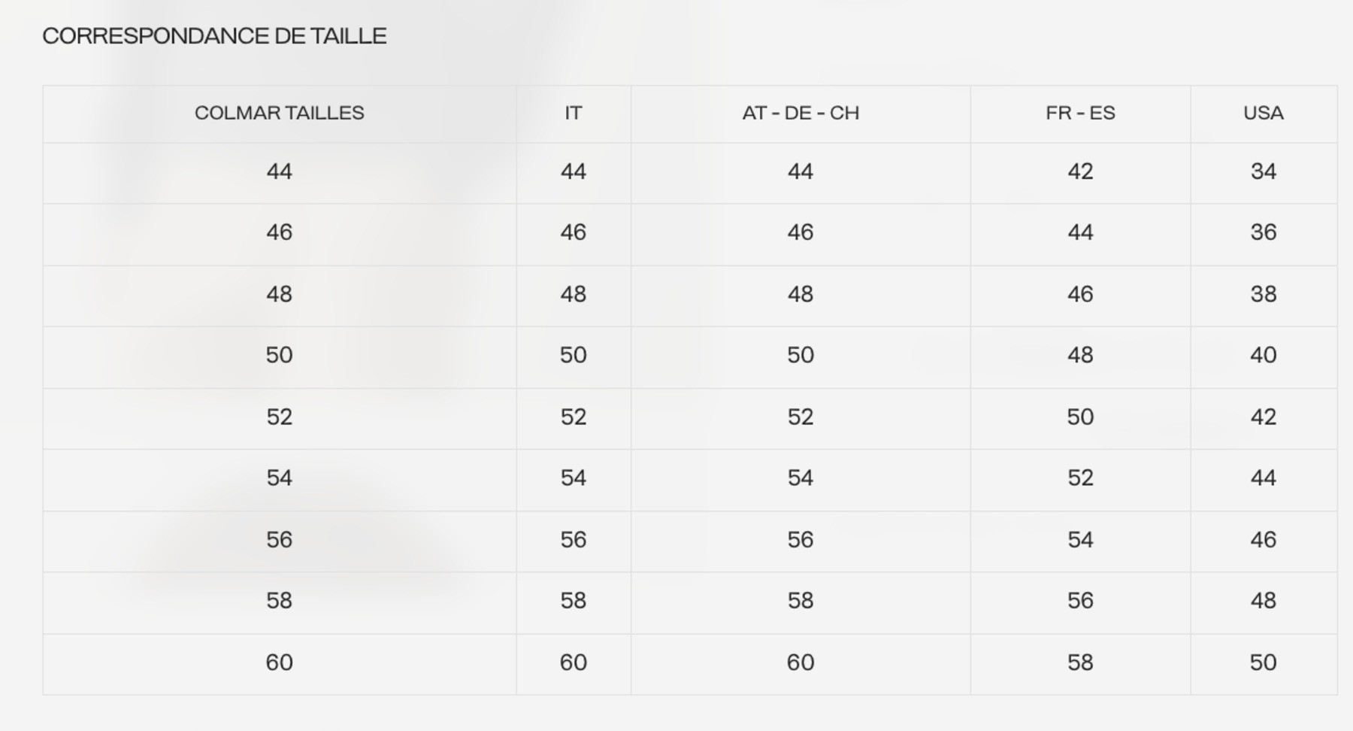Click the USA column header
1353x731 pixels.
tap(1263, 113)
